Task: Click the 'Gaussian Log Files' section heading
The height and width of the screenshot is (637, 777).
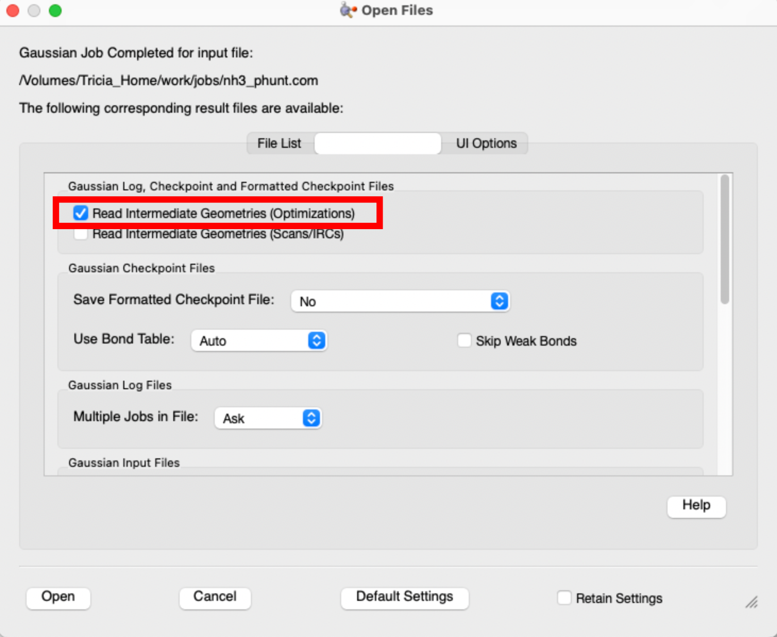Action: pyautogui.click(x=120, y=385)
